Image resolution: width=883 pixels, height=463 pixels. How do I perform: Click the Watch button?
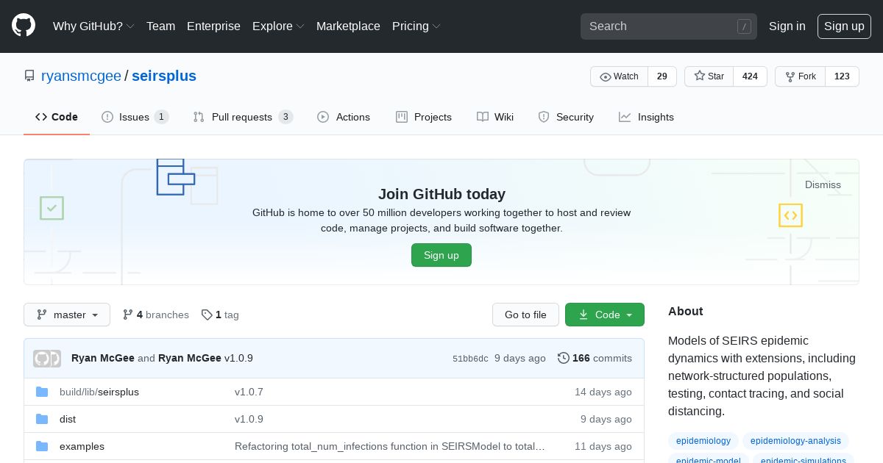pyautogui.click(x=619, y=76)
